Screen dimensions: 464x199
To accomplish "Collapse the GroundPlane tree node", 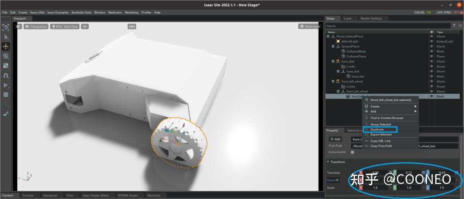I will tap(333, 47).
